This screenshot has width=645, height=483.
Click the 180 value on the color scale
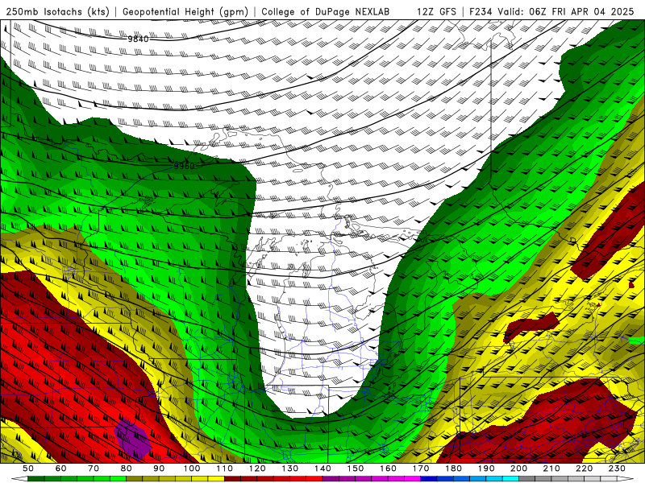click(x=453, y=469)
